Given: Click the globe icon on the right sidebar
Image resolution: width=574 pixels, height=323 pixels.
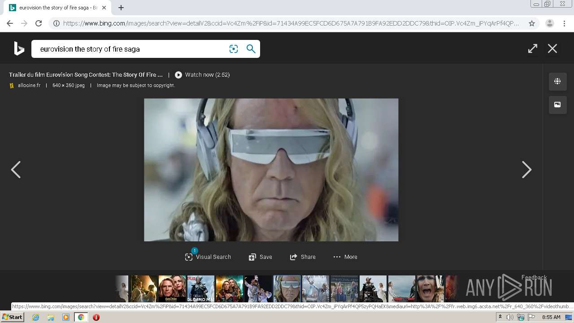Looking at the screenshot, I should tap(557, 81).
